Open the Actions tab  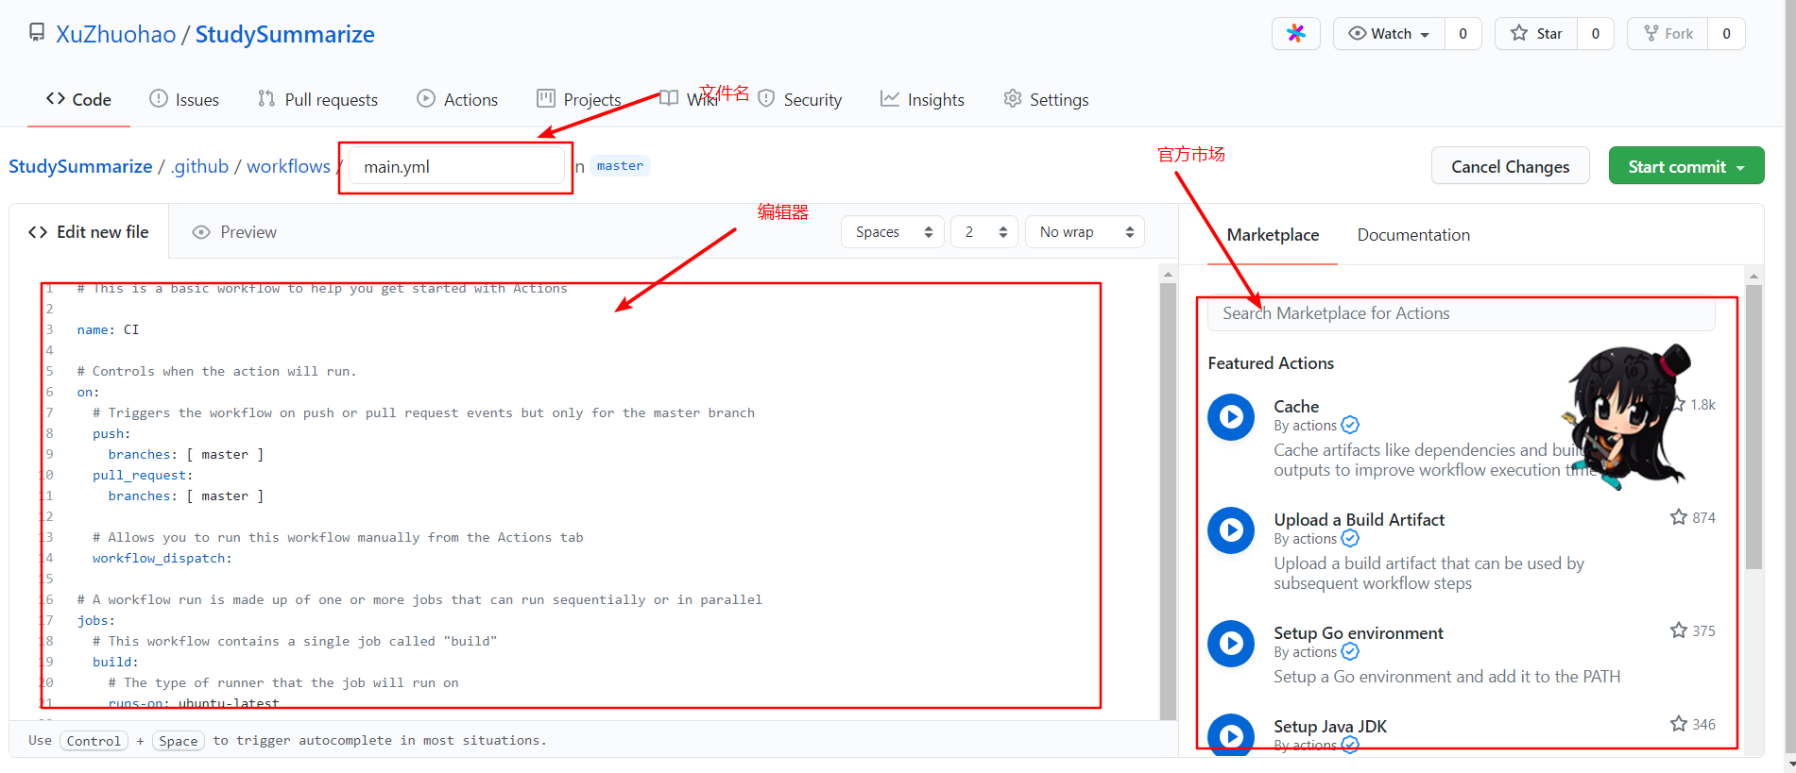tap(457, 99)
